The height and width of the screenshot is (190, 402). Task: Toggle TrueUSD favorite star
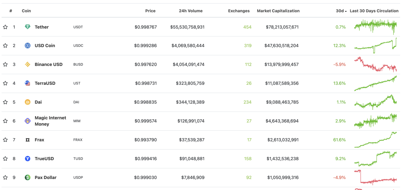(x=5, y=159)
